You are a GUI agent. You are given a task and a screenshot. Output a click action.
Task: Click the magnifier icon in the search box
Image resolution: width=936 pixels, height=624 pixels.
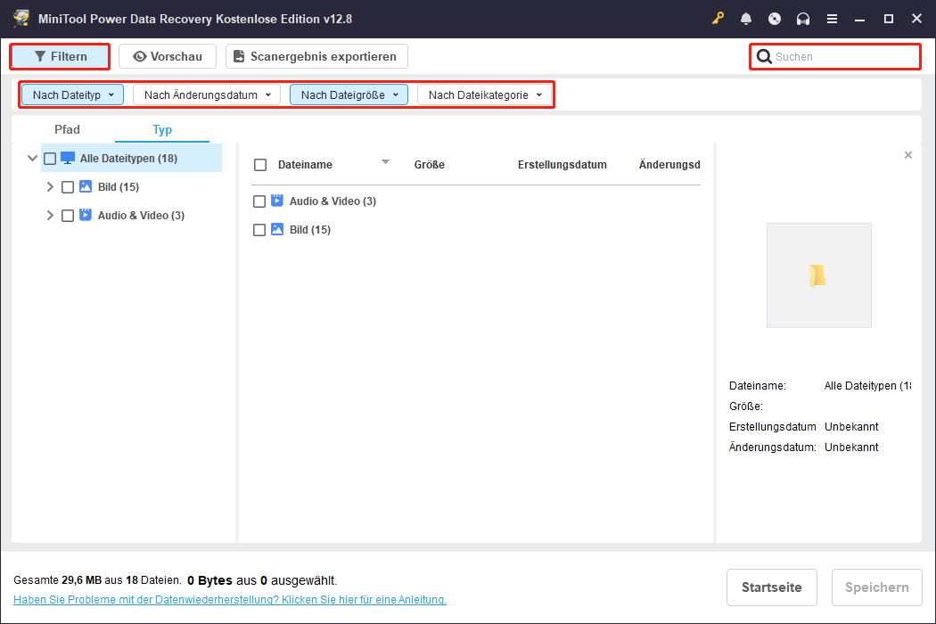click(764, 56)
